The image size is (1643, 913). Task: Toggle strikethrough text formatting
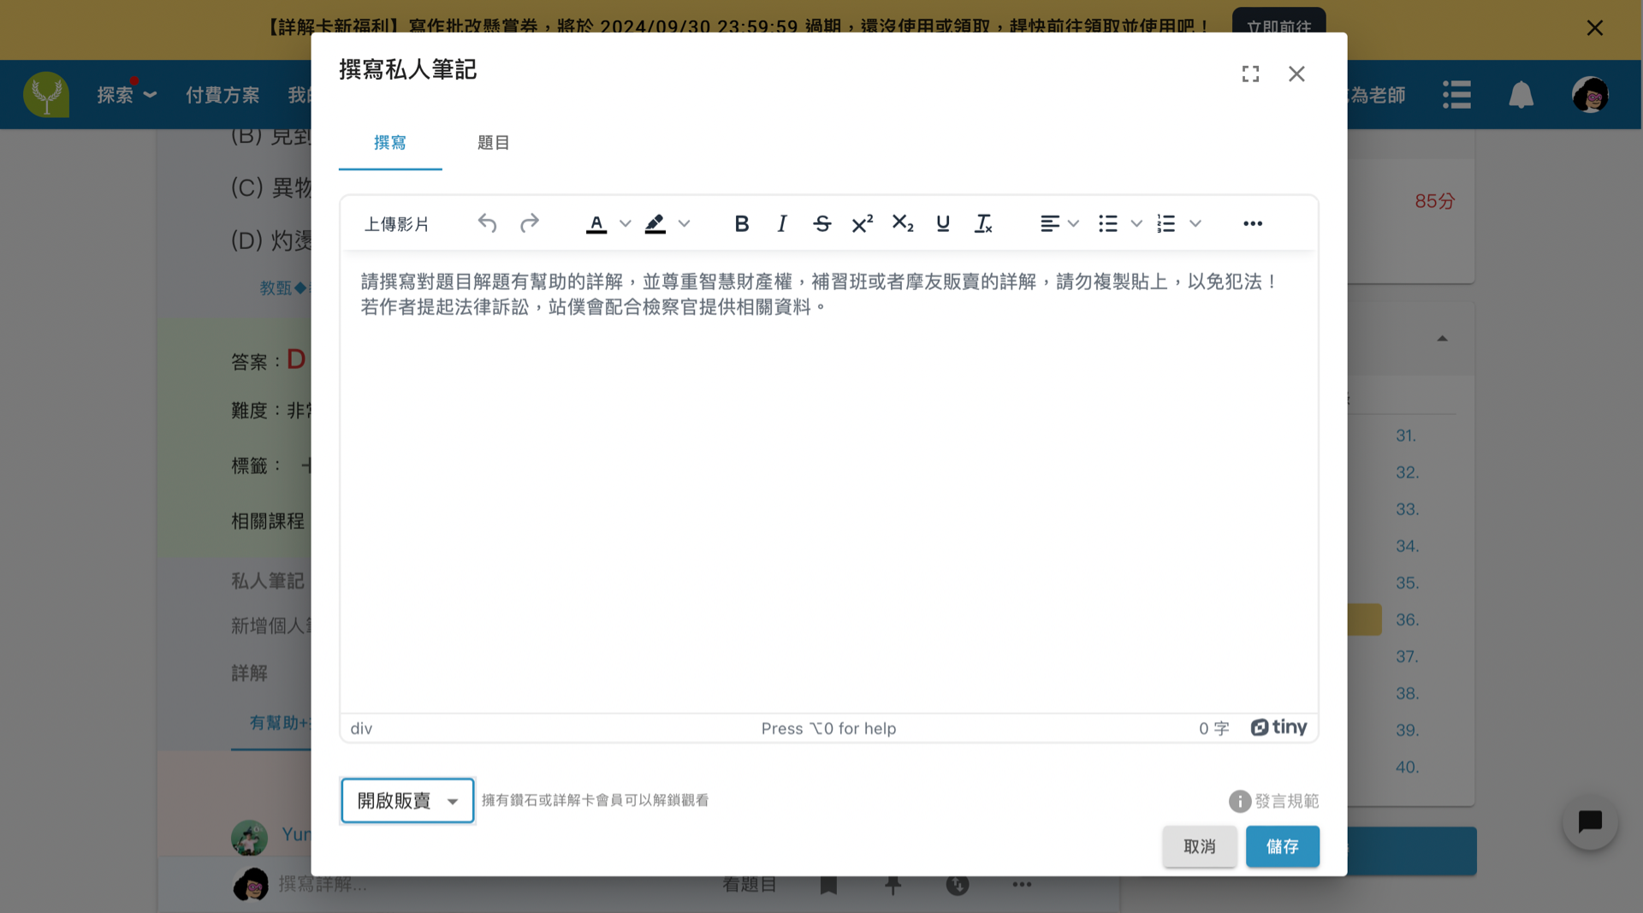[x=821, y=223]
